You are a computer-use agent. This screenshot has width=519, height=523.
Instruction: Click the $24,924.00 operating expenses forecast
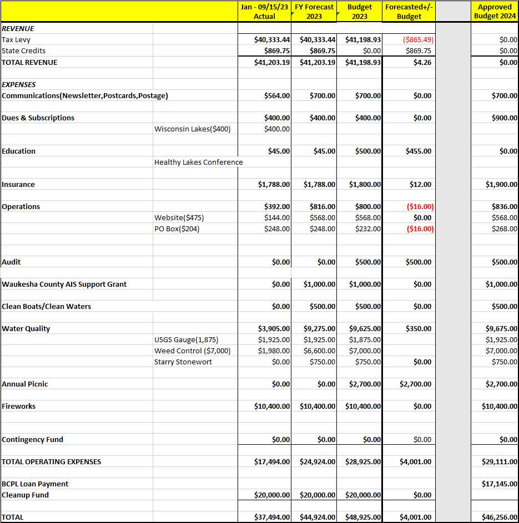coord(318,461)
